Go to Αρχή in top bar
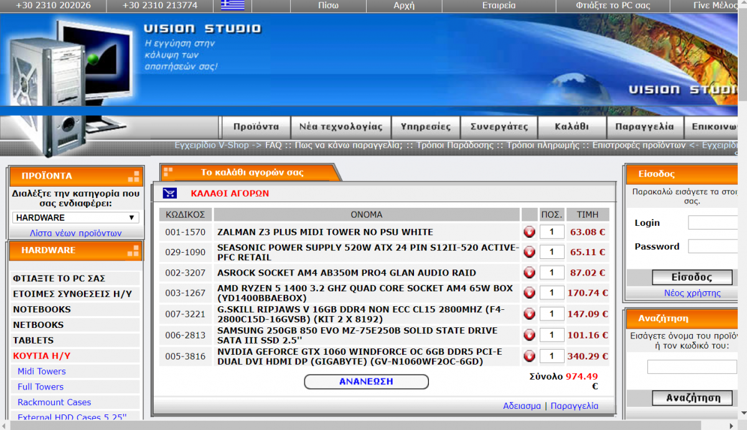 (404, 6)
